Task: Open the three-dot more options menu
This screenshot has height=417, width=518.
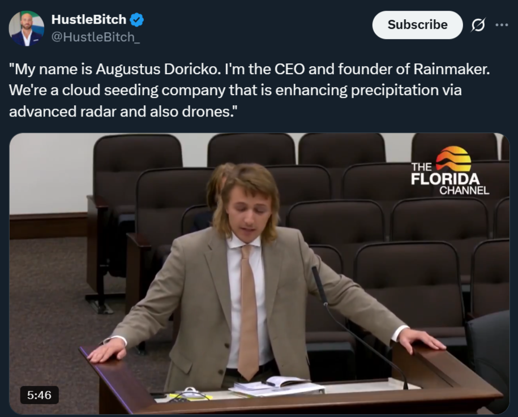Action: (502, 25)
